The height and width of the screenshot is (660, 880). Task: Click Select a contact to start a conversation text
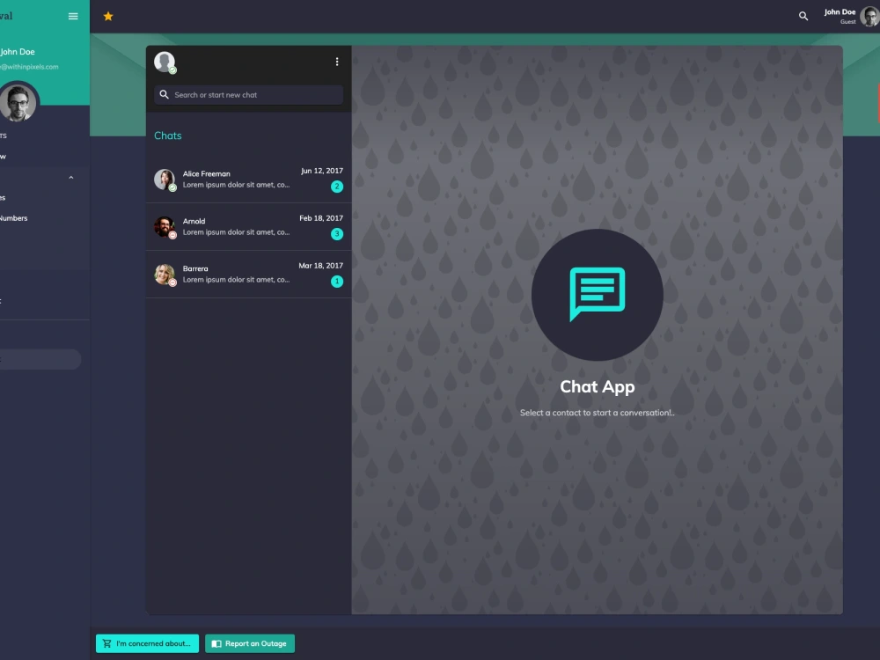[x=598, y=413]
